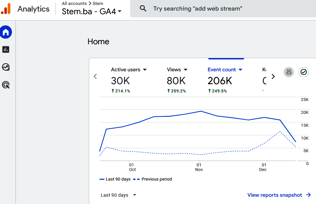Click the green checkmark status icon
Viewport: 316px width, 204px height.
point(304,72)
